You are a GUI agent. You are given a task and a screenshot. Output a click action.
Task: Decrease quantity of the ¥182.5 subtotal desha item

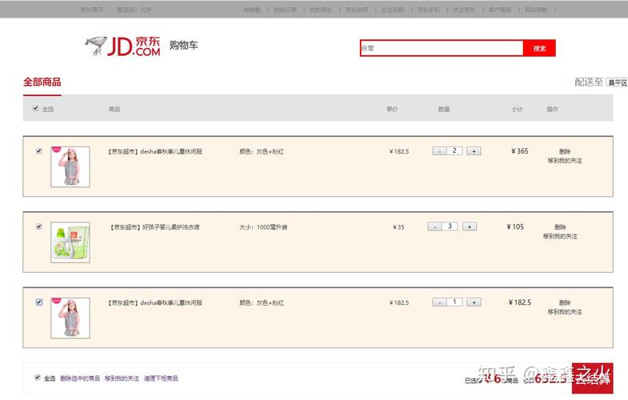(x=439, y=302)
